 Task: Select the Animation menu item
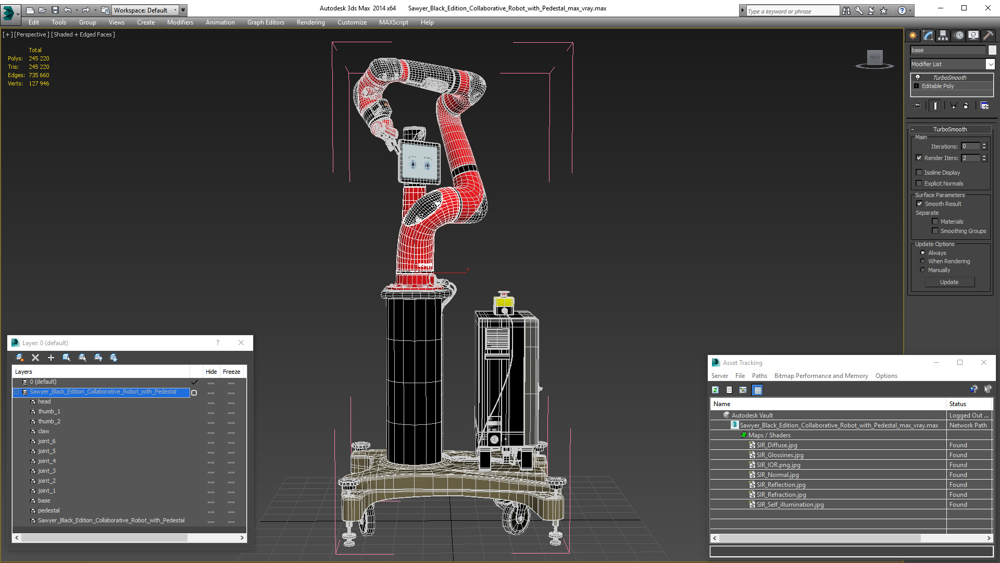click(220, 22)
